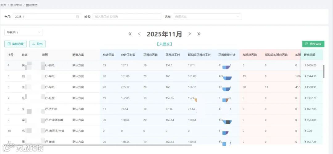
Task: Click the 薪资方案 column header
Action: tap(78, 55)
